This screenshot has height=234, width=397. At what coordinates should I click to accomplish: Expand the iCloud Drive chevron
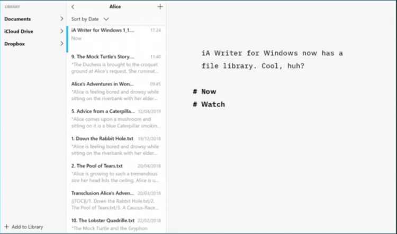click(61, 31)
